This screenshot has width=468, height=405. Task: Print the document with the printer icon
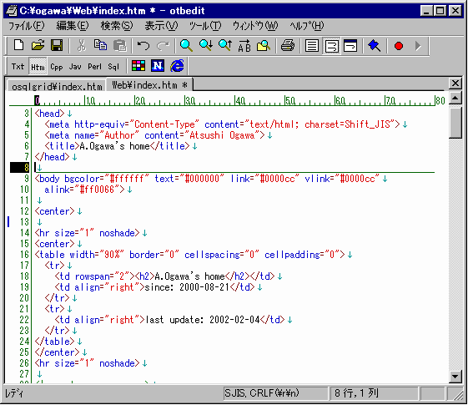pos(288,46)
